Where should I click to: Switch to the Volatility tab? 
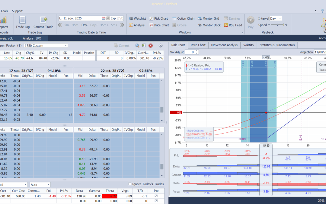click(248, 45)
